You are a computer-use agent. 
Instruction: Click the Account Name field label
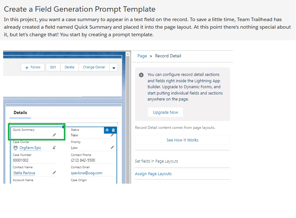click(x=23, y=180)
